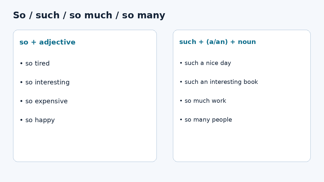Click the 'so interesting' bullet item
The height and width of the screenshot is (182, 324).
[45, 83]
